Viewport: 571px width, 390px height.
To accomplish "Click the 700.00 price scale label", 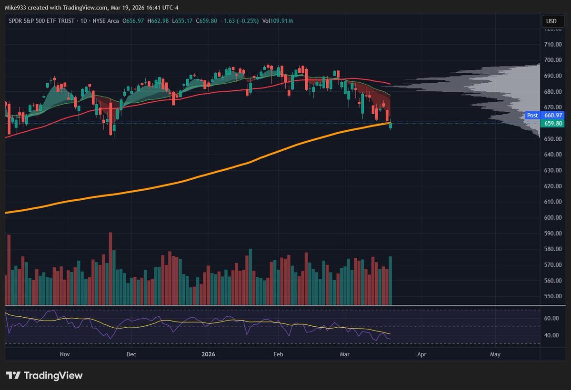I will (x=553, y=60).
